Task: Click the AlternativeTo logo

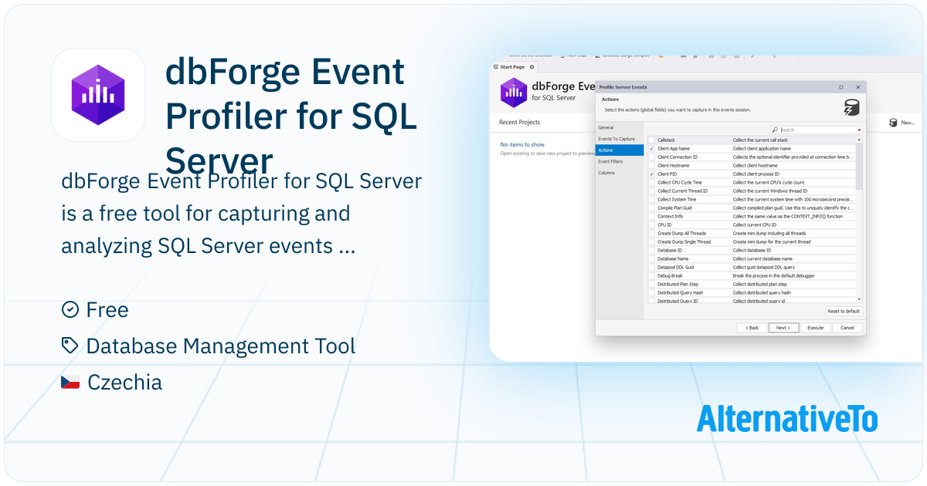Action: 787,418
